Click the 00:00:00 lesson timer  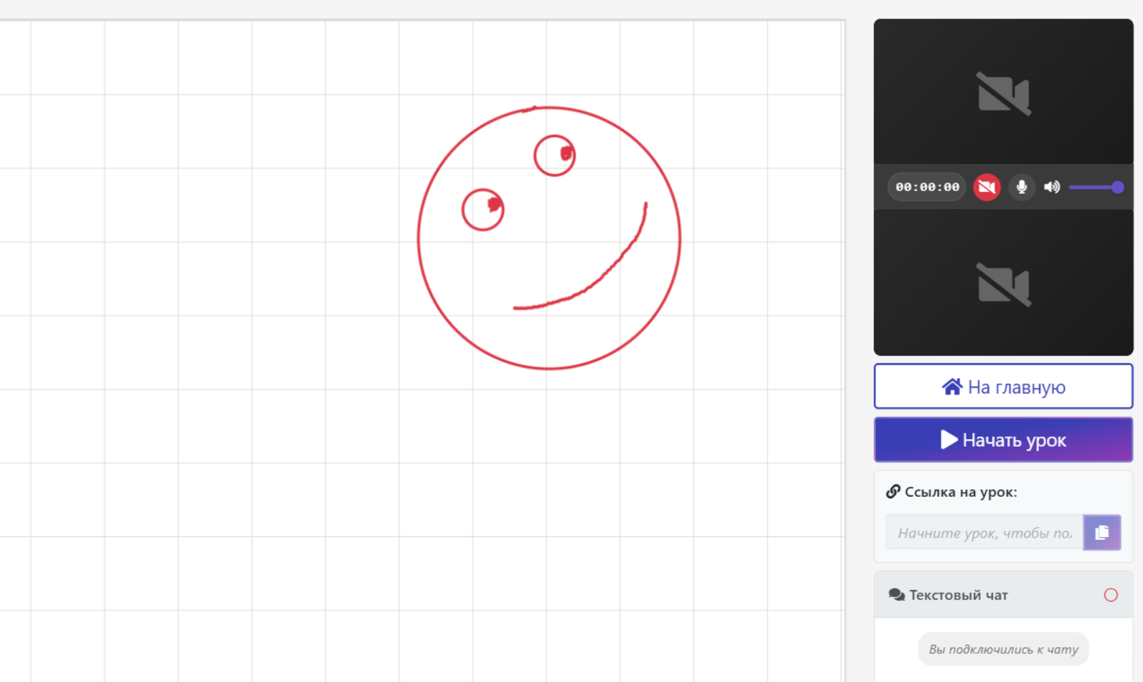(927, 187)
